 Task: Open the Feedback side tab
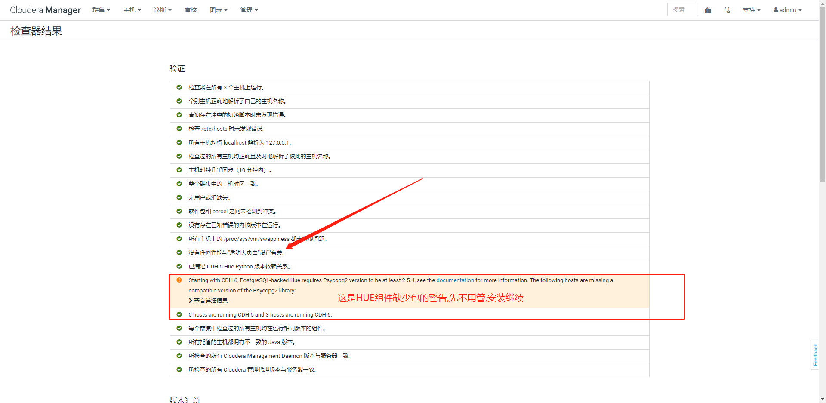pyautogui.click(x=815, y=355)
